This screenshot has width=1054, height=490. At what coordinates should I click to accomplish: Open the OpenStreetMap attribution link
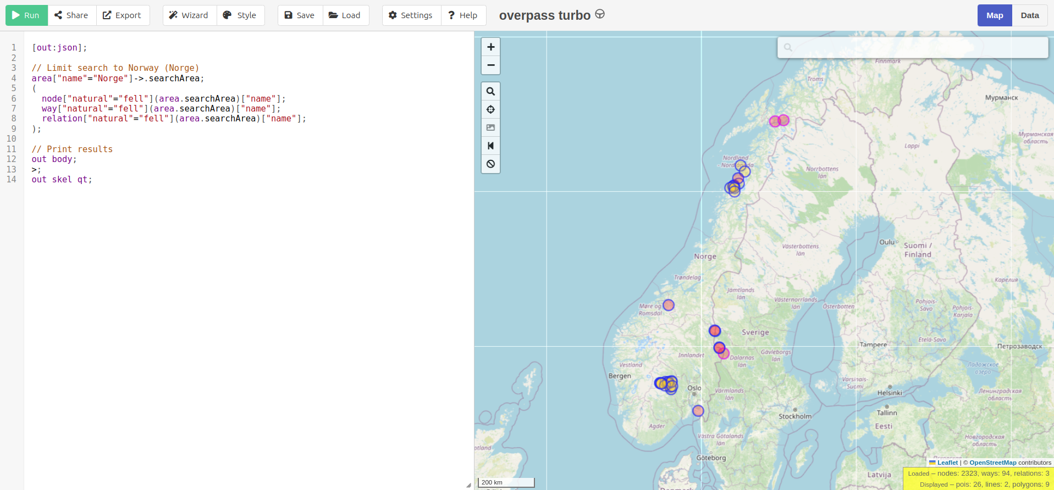(x=992, y=463)
